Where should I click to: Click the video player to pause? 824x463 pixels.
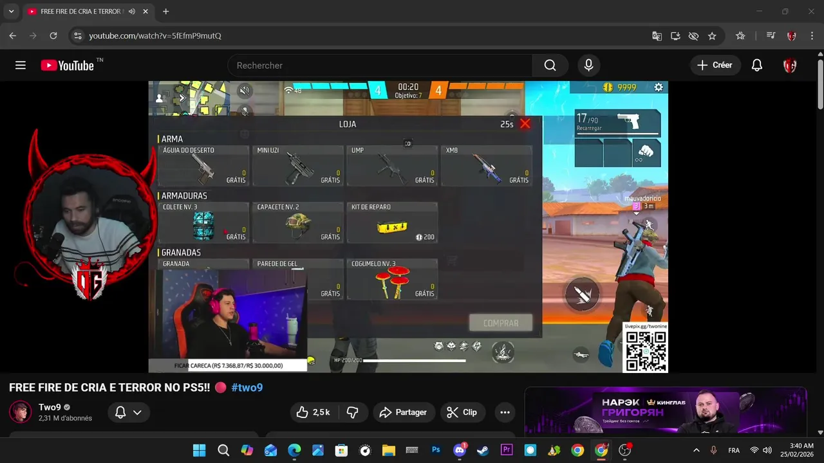coord(408,226)
